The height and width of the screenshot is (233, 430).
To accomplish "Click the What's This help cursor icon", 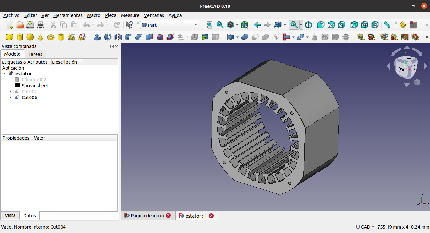I will (129, 25).
